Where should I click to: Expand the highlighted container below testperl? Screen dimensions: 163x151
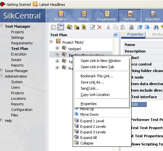pos(57,54)
